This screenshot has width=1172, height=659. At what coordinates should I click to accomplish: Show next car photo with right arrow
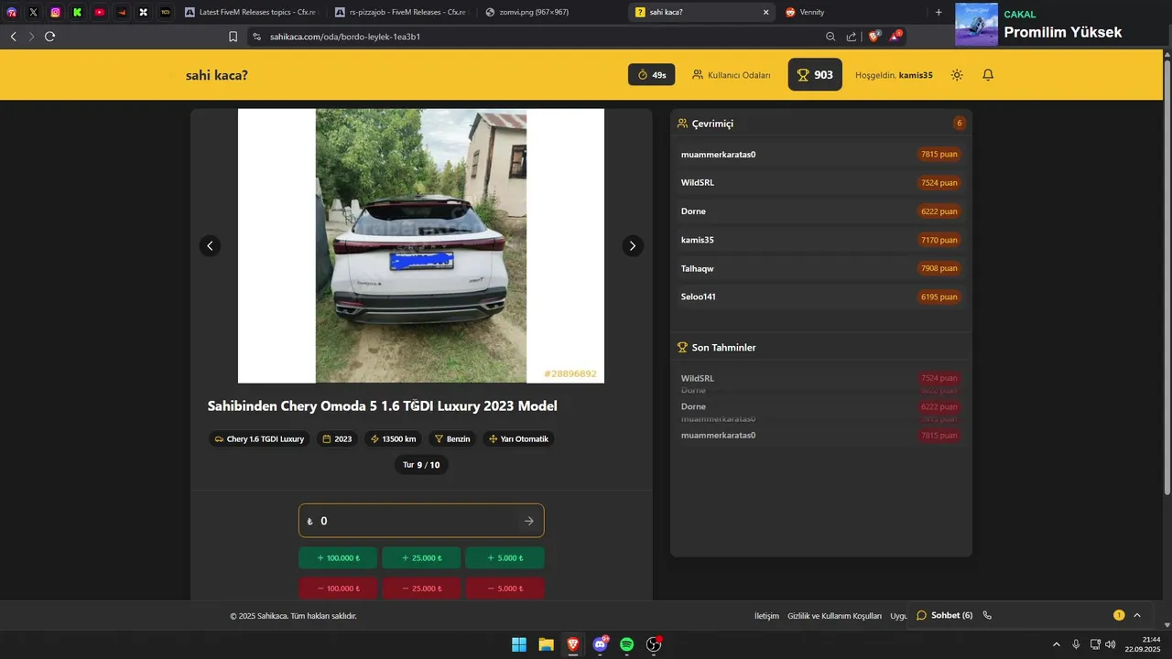click(x=633, y=245)
